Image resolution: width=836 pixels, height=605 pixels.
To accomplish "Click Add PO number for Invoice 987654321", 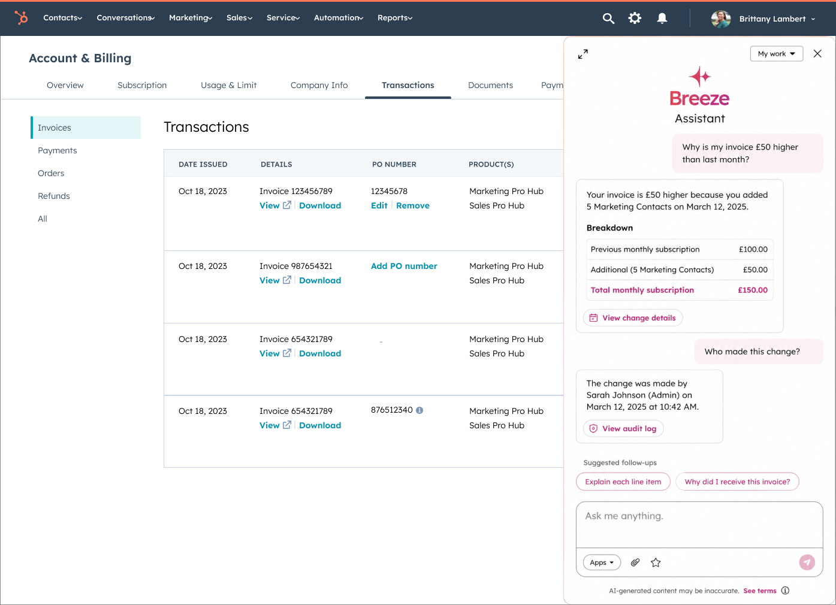I will [404, 266].
